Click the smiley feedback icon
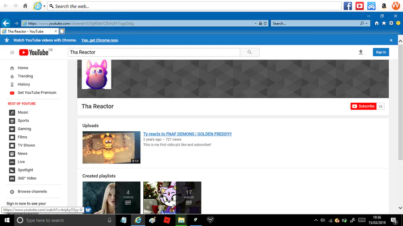Viewport: 403px width, 226px height. coord(398,23)
